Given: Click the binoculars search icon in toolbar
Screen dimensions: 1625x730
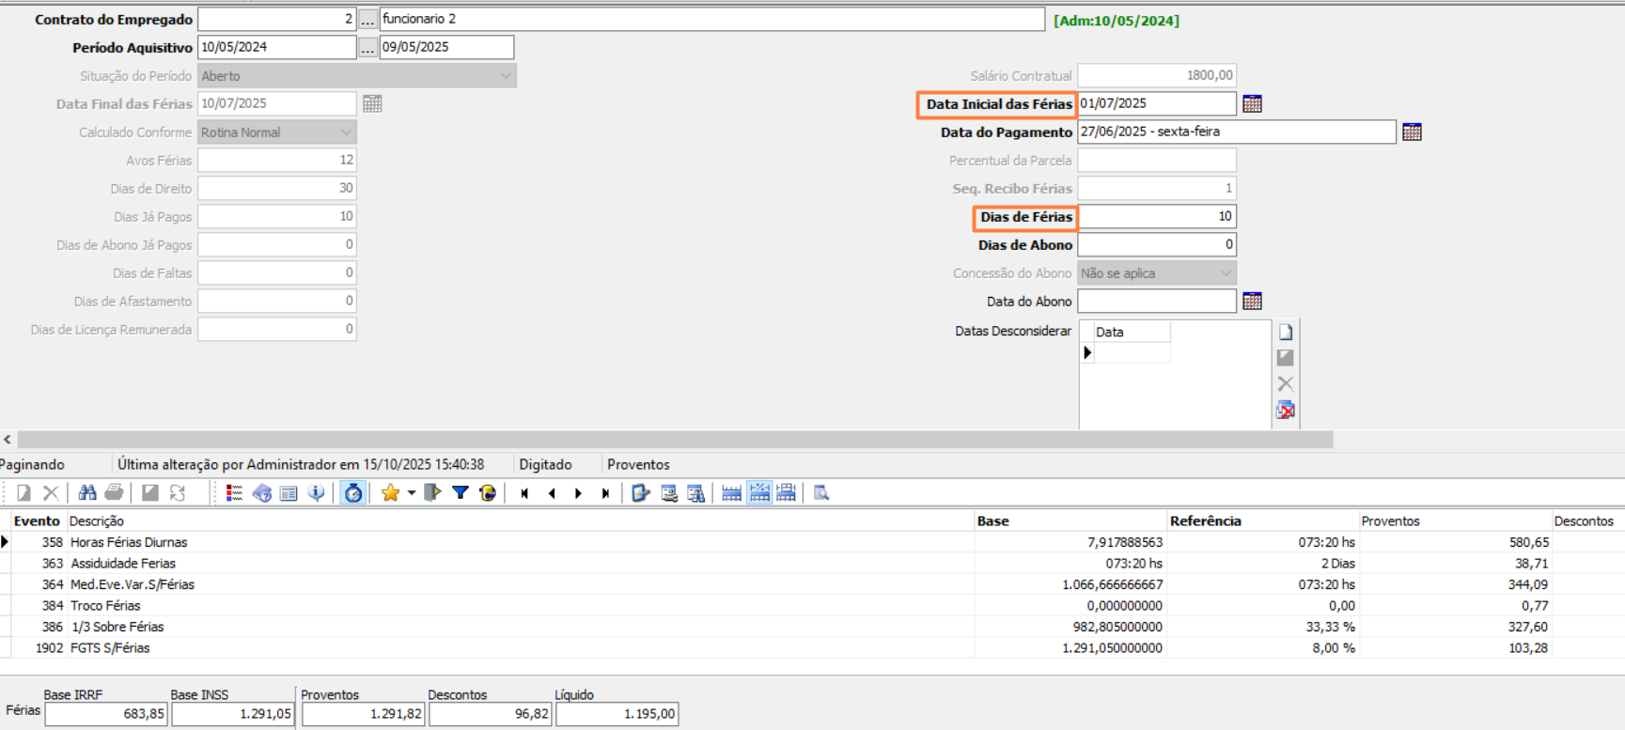Looking at the screenshot, I should pos(87,493).
